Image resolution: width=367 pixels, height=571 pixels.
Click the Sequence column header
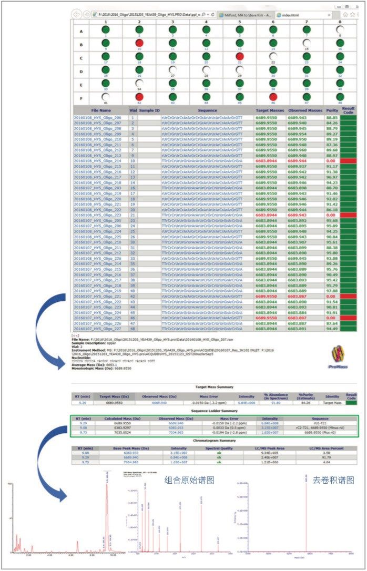click(x=208, y=110)
